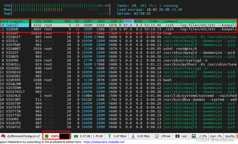Select '0 Cancel' in Send signal list
This screenshot has width=238, height=144.
coord(15,25)
